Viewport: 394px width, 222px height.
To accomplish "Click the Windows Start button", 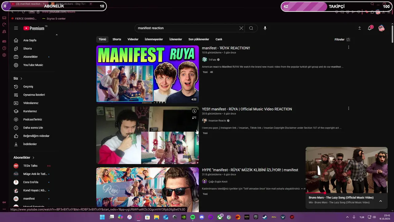I will (x=102, y=217).
